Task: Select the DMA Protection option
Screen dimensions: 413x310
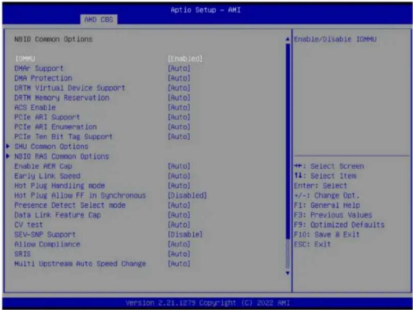Action: click(x=43, y=78)
